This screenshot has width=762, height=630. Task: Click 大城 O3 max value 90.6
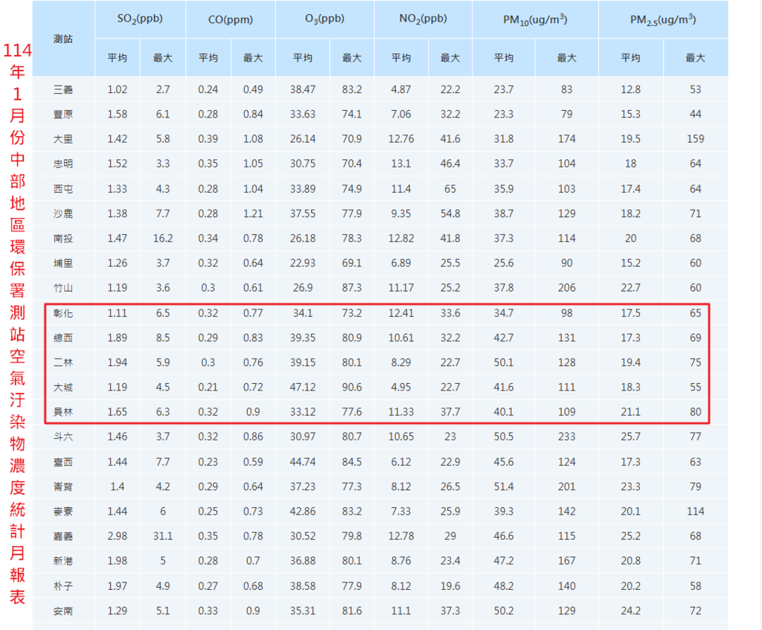(x=351, y=387)
